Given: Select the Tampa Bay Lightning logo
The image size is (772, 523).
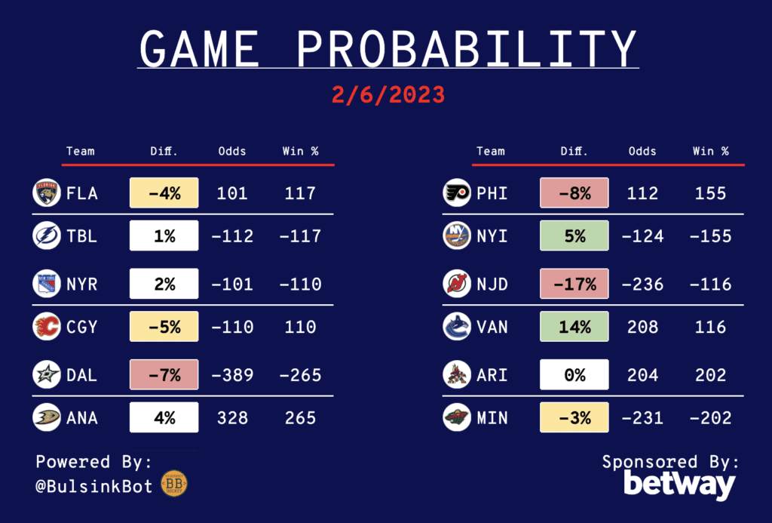Looking at the screenshot, I should click(46, 236).
